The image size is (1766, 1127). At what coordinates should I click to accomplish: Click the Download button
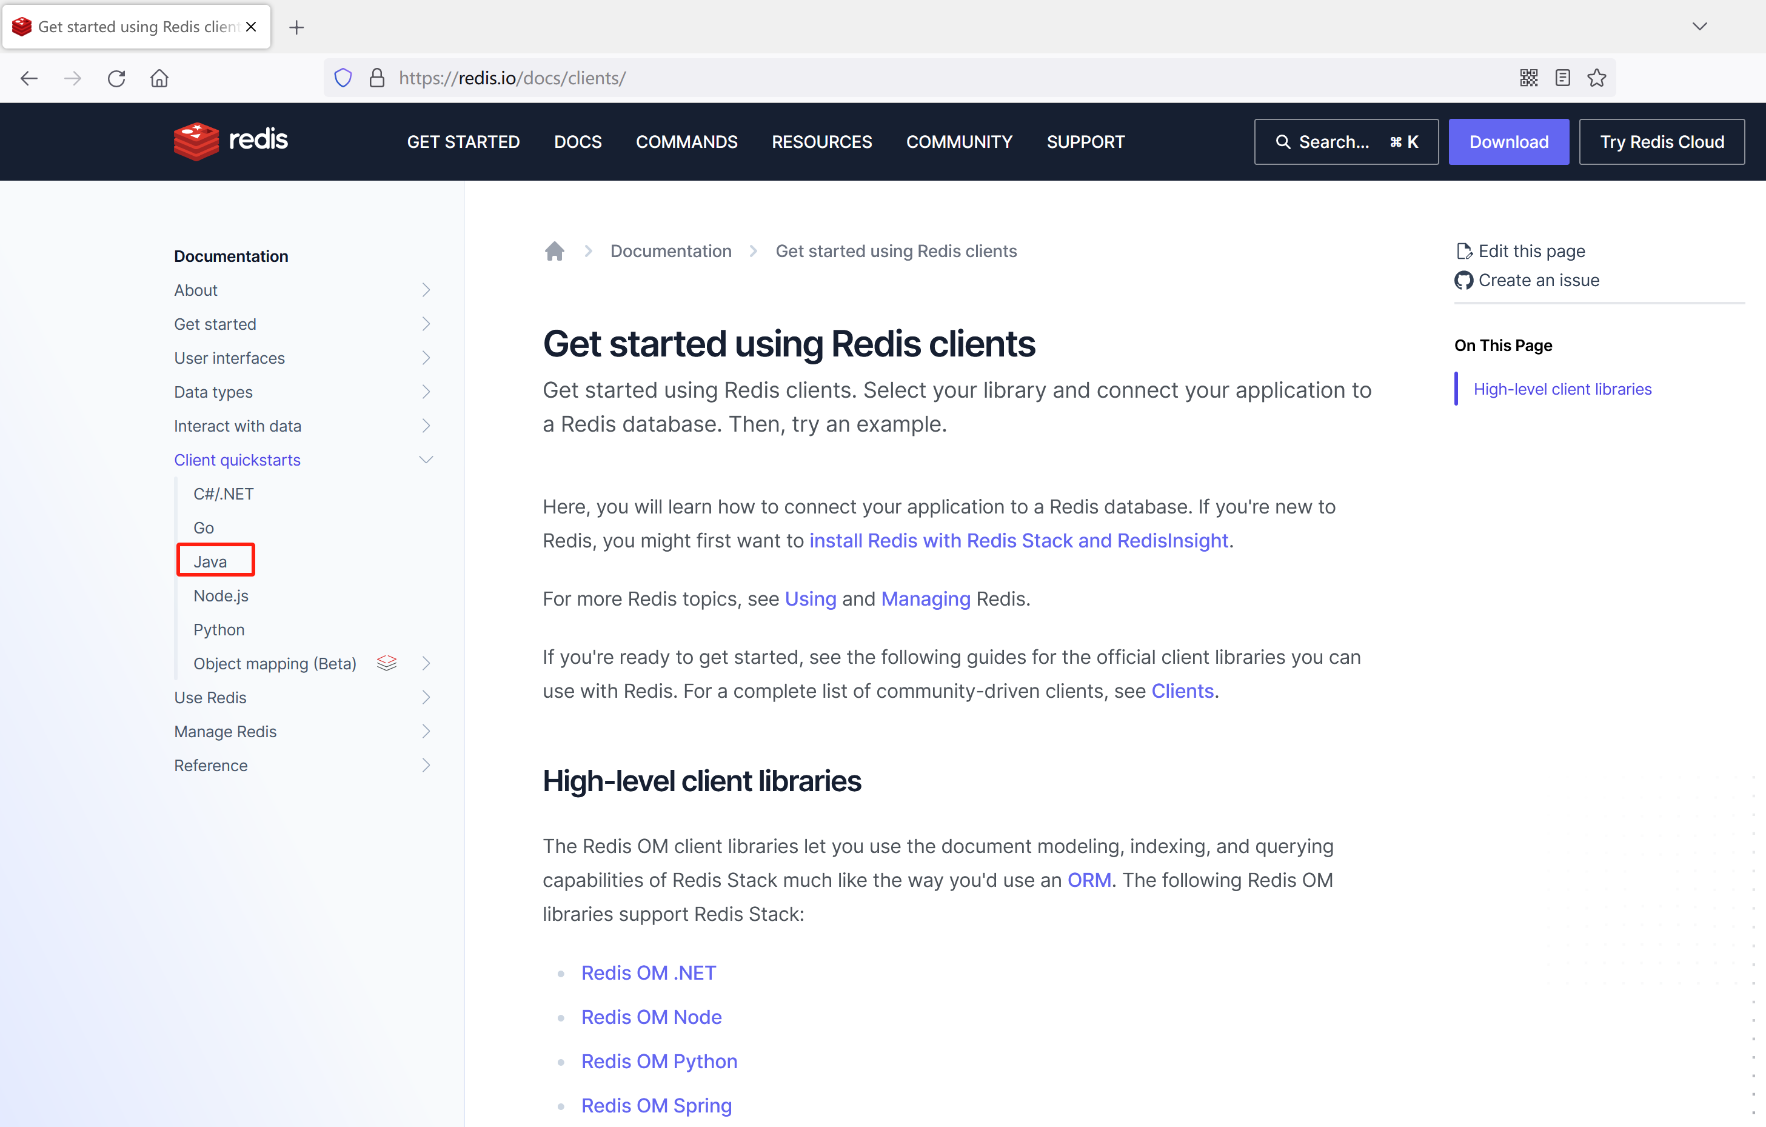click(x=1508, y=141)
